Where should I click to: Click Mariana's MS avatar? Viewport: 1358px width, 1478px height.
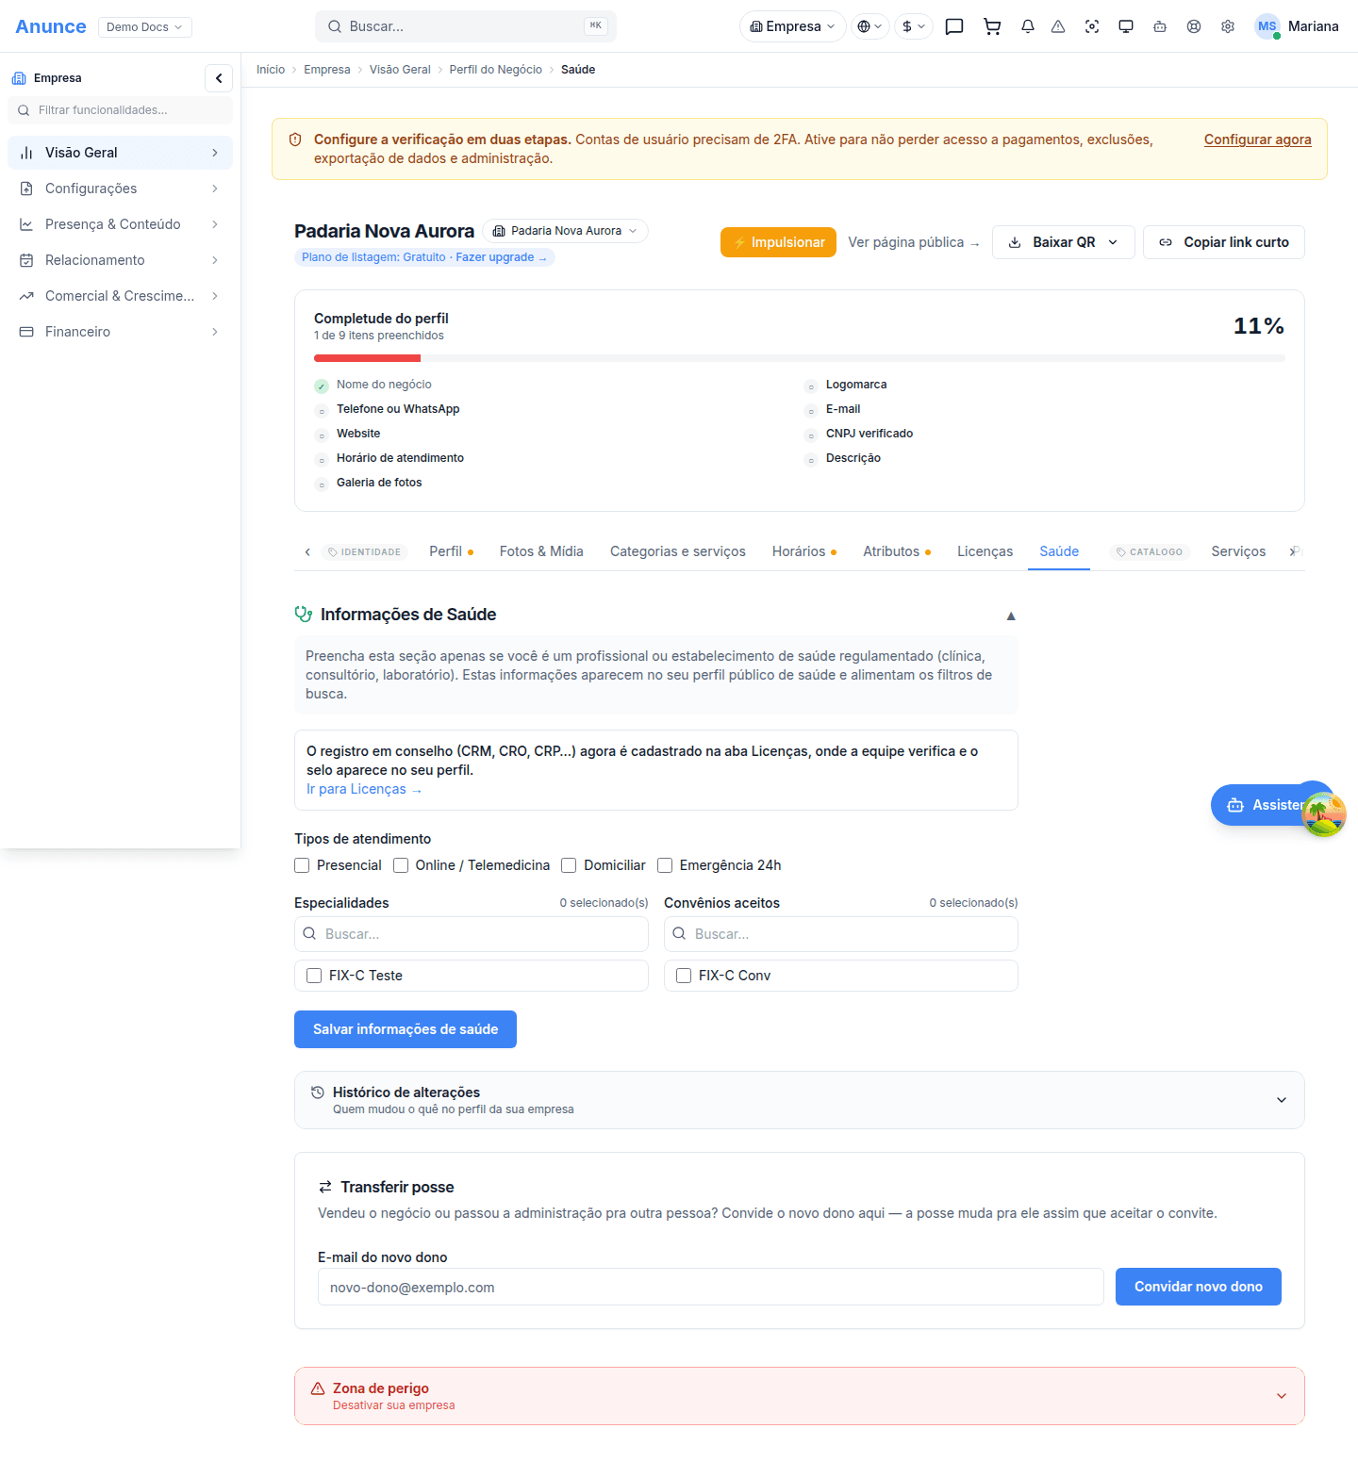pyautogui.click(x=1267, y=26)
